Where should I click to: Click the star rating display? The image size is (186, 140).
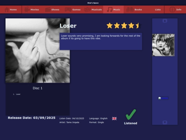pos(124,26)
